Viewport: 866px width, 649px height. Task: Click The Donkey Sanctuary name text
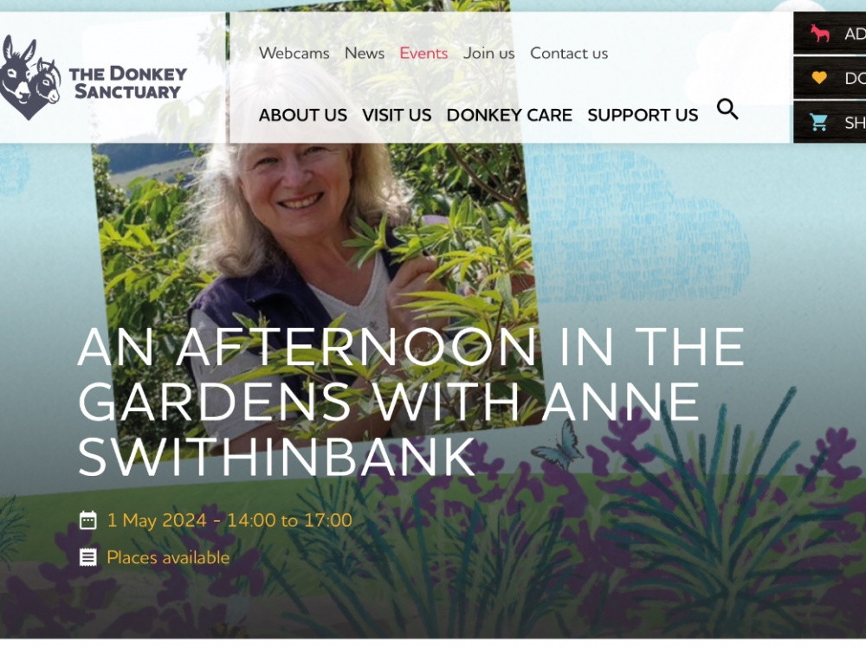[127, 82]
